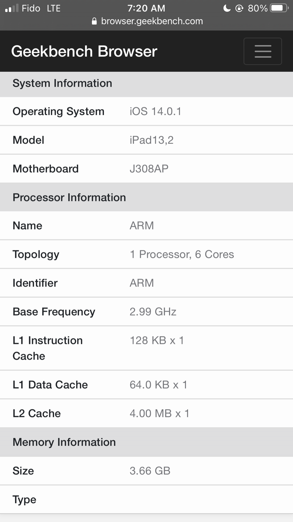
Task: Tap the Do Not Disturb moon icon
Action: coord(227,8)
